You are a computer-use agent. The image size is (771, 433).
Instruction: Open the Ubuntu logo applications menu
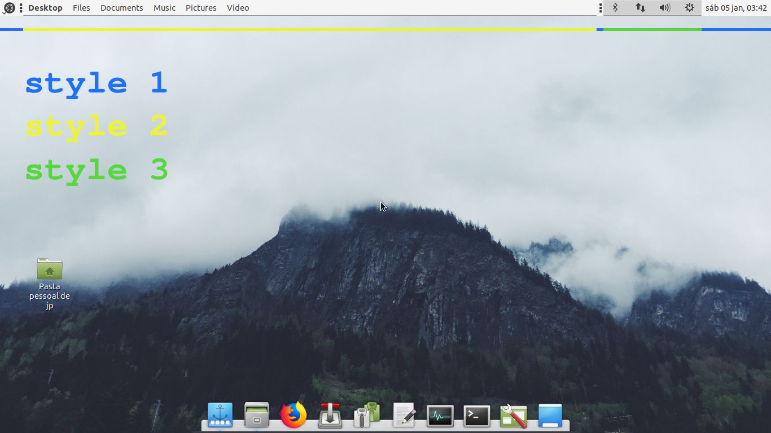click(x=9, y=8)
